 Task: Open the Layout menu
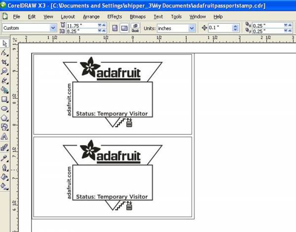click(x=68, y=17)
